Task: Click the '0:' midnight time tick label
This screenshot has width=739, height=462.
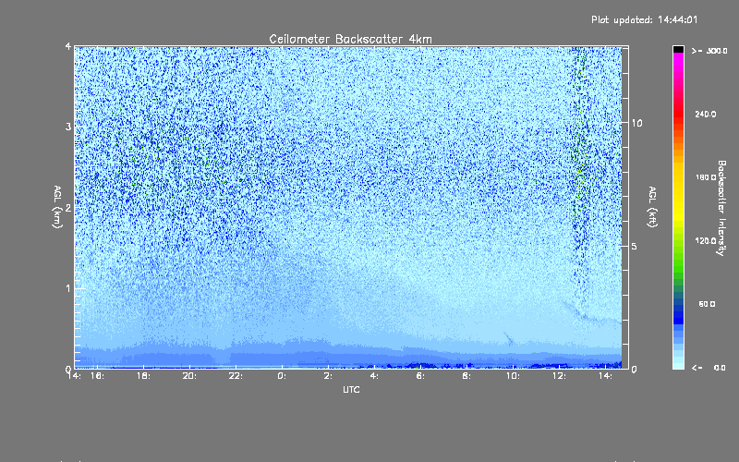Action: click(282, 376)
